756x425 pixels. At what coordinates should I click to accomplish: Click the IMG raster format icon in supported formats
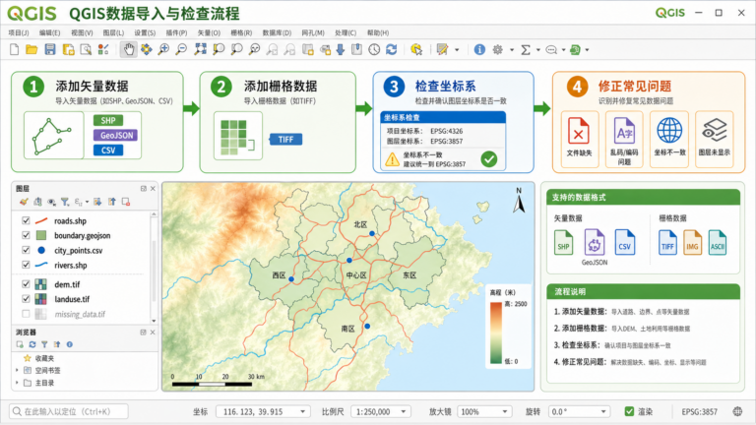(x=692, y=242)
